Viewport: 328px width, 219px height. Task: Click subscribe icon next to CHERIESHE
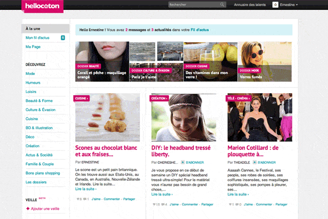183,163
